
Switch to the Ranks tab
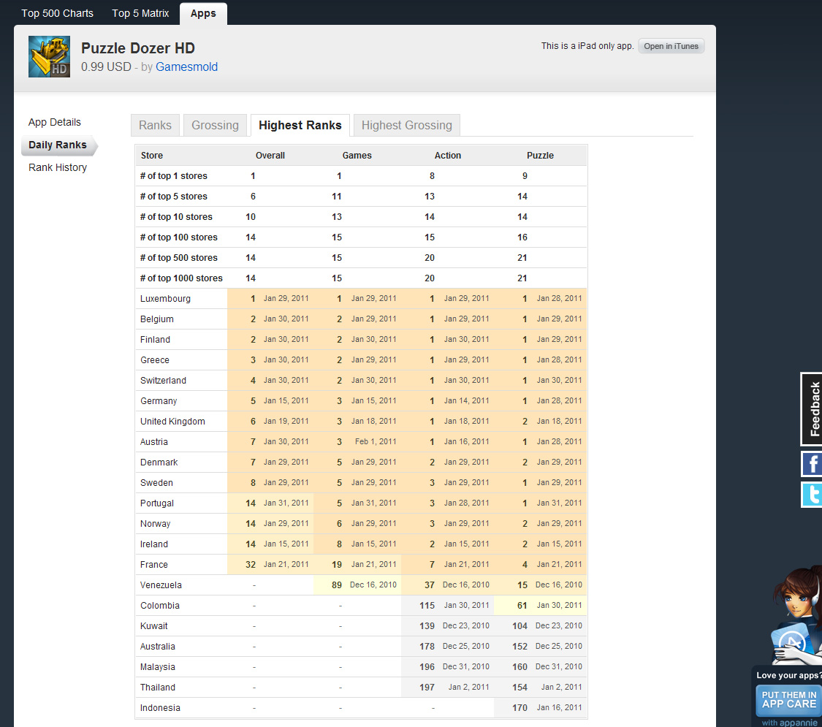coord(155,125)
